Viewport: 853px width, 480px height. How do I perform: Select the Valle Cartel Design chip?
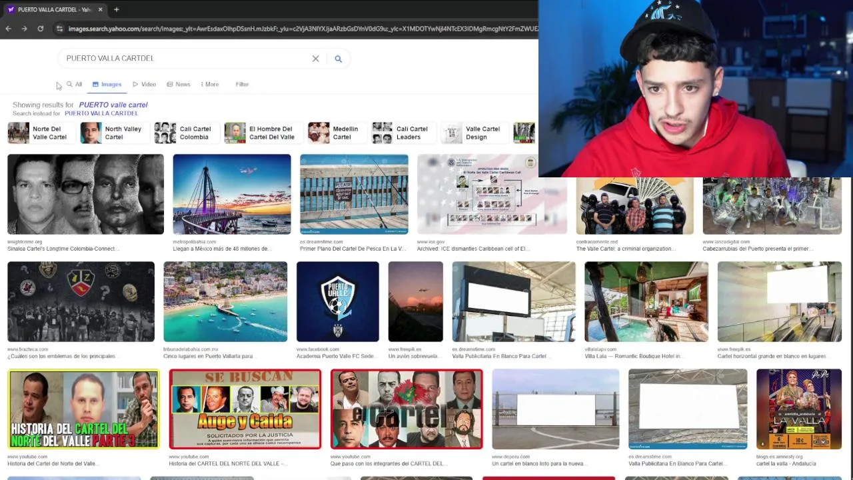tap(473, 133)
